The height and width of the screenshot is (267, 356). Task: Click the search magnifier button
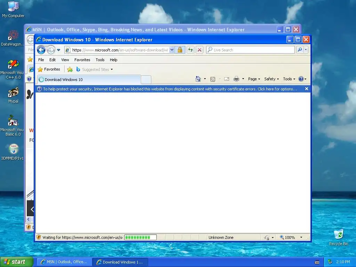(300, 50)
